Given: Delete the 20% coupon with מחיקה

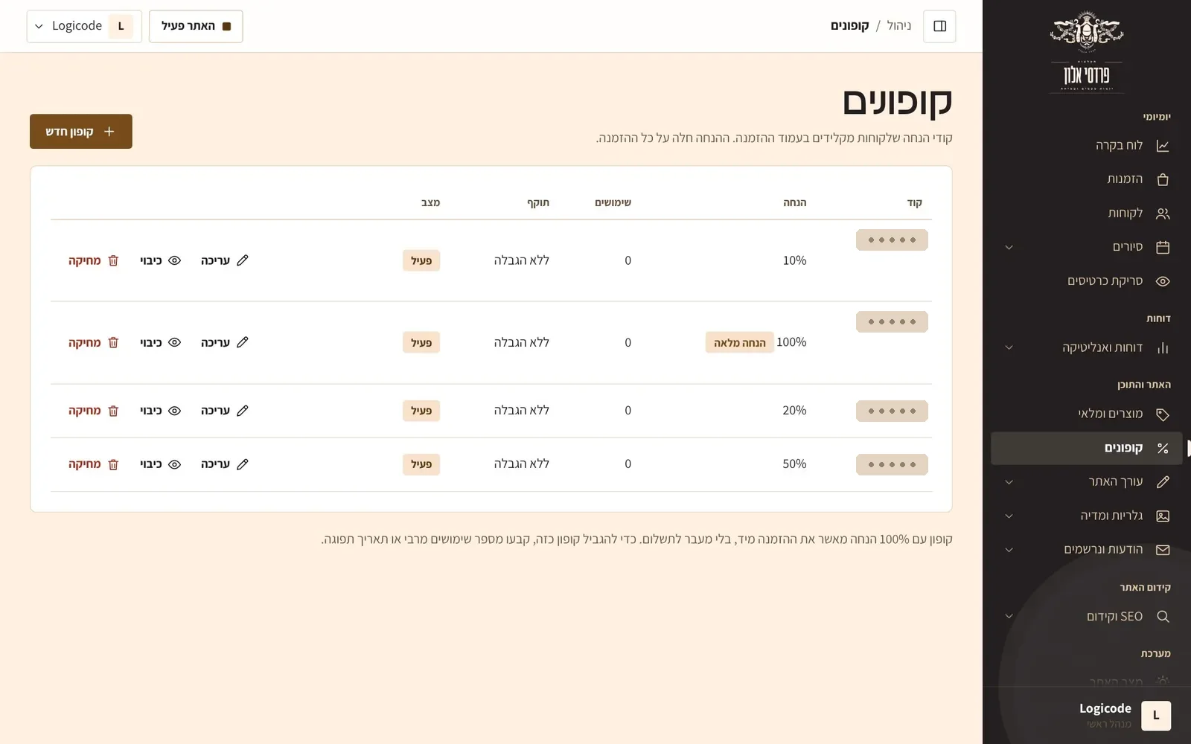Looking at the screenshot, I should pyautogui.click(x=94, y=411).
